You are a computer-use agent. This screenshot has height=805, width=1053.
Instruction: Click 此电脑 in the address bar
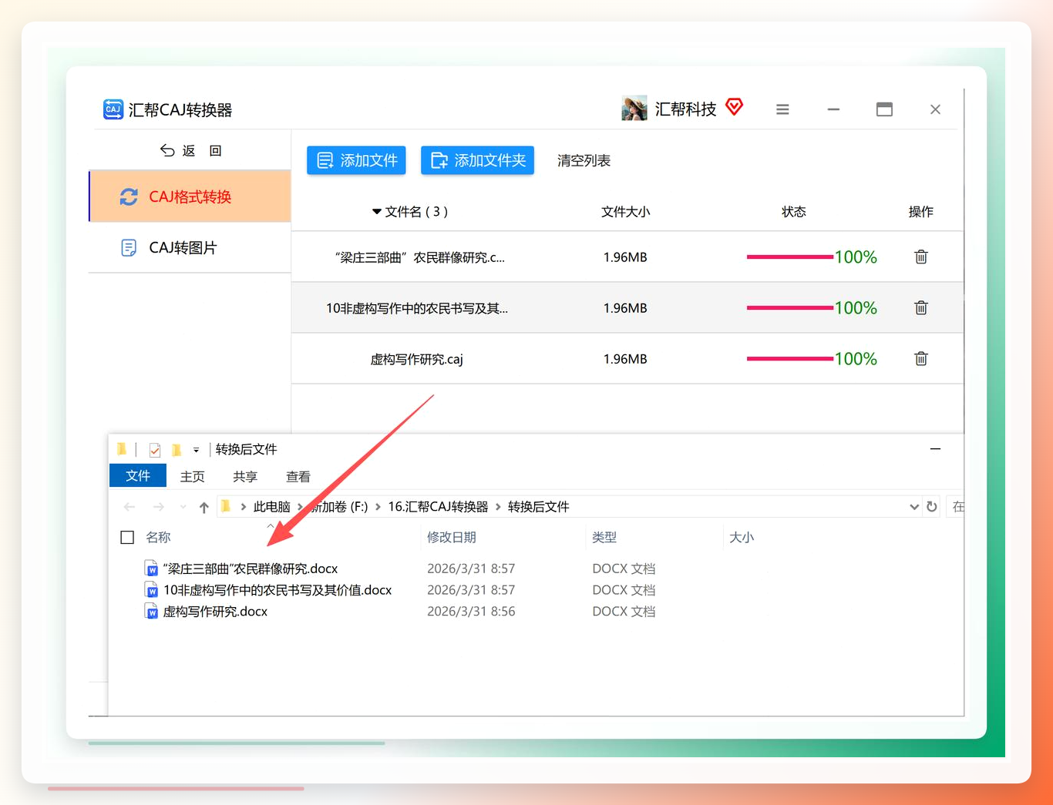pos(271,506)
